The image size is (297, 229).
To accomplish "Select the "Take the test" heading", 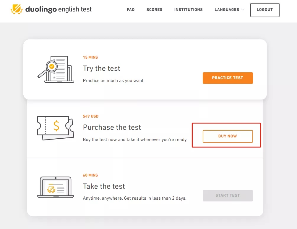I will (104, 186).
